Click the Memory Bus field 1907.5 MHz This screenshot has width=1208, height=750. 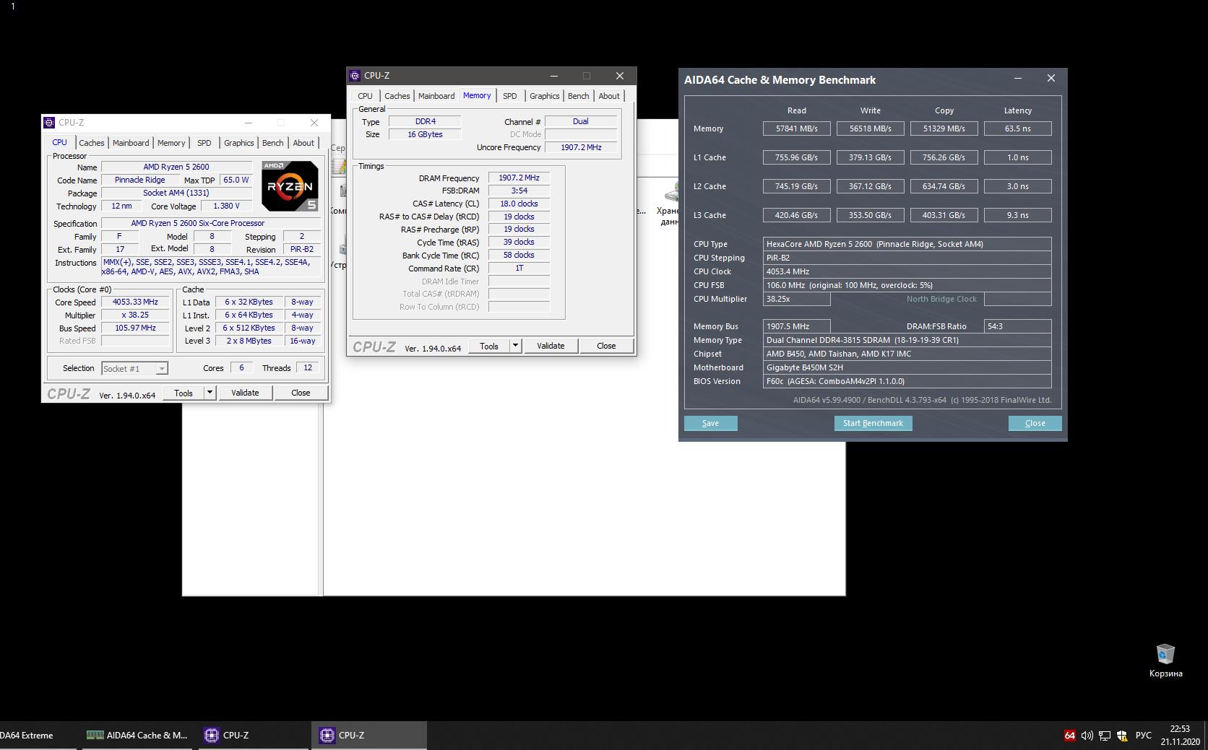coord(797,326)
